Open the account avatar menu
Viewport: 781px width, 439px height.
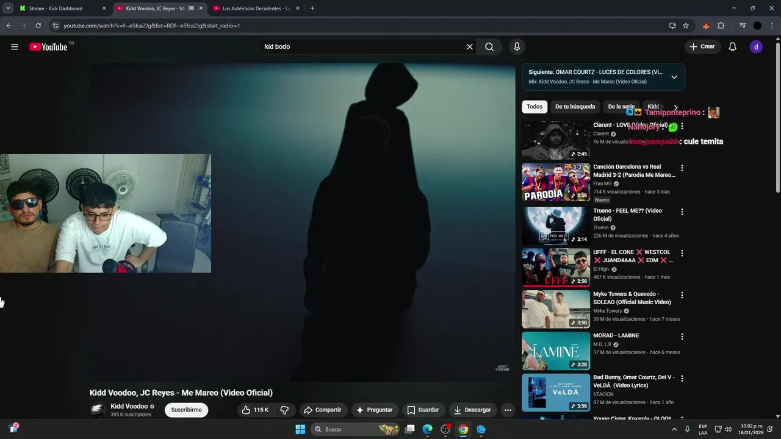pos(756,47)
